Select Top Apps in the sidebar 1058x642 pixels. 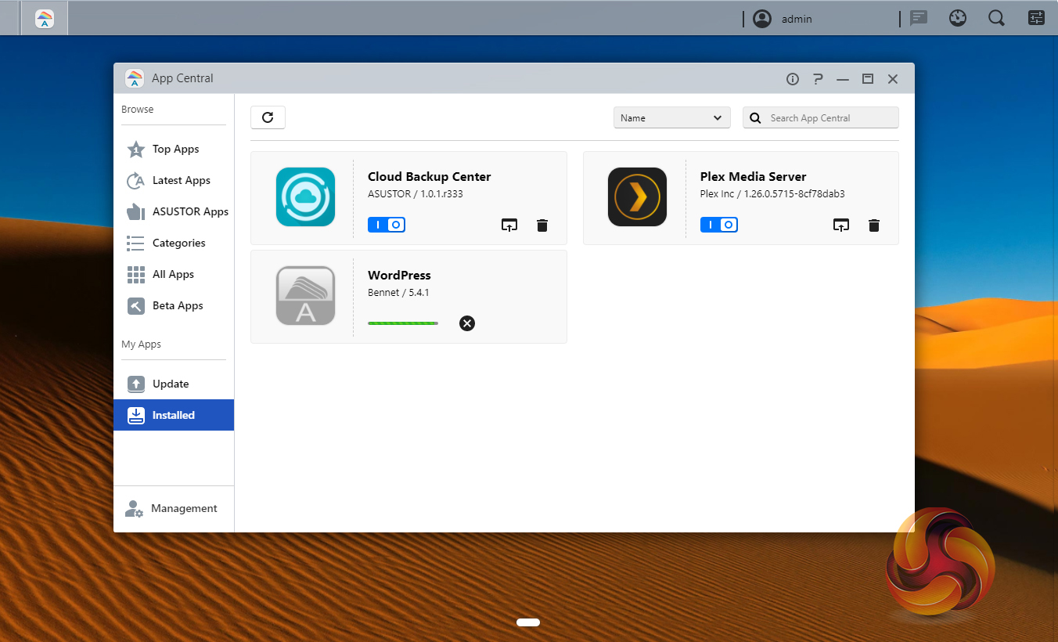coord(175,150)
